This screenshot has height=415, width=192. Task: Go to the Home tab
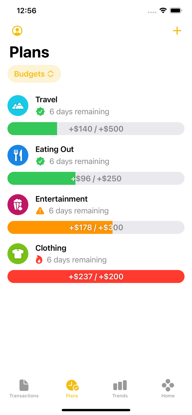168,388
